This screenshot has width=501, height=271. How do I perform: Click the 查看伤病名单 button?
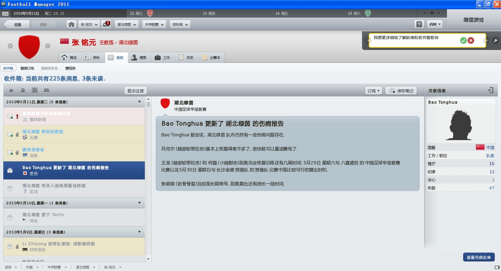click(479, 257)
